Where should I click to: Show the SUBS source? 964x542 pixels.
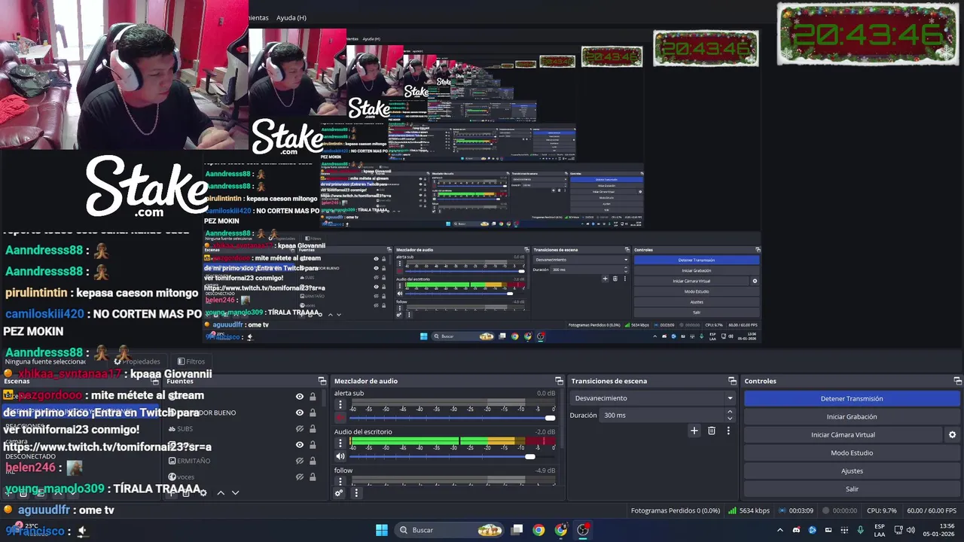click(x=300, y=429)
